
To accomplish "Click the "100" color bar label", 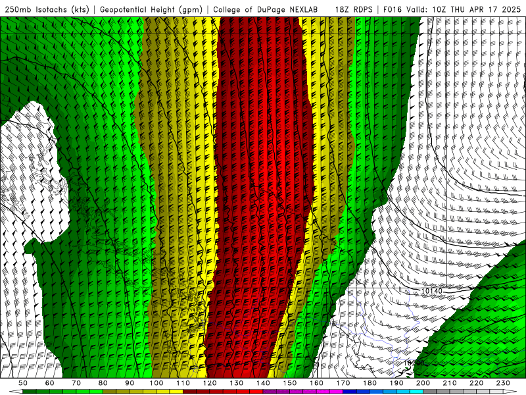I will click(x=156, y=383).
